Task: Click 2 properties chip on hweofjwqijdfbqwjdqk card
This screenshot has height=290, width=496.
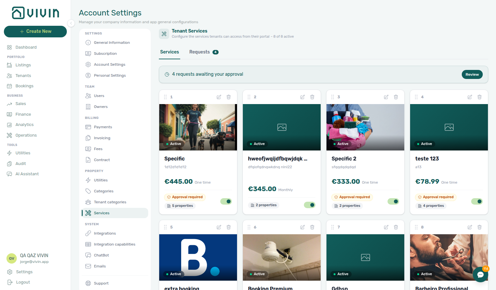Action: (264, 205)
